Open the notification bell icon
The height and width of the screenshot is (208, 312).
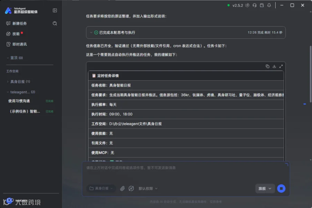(269, 6)
